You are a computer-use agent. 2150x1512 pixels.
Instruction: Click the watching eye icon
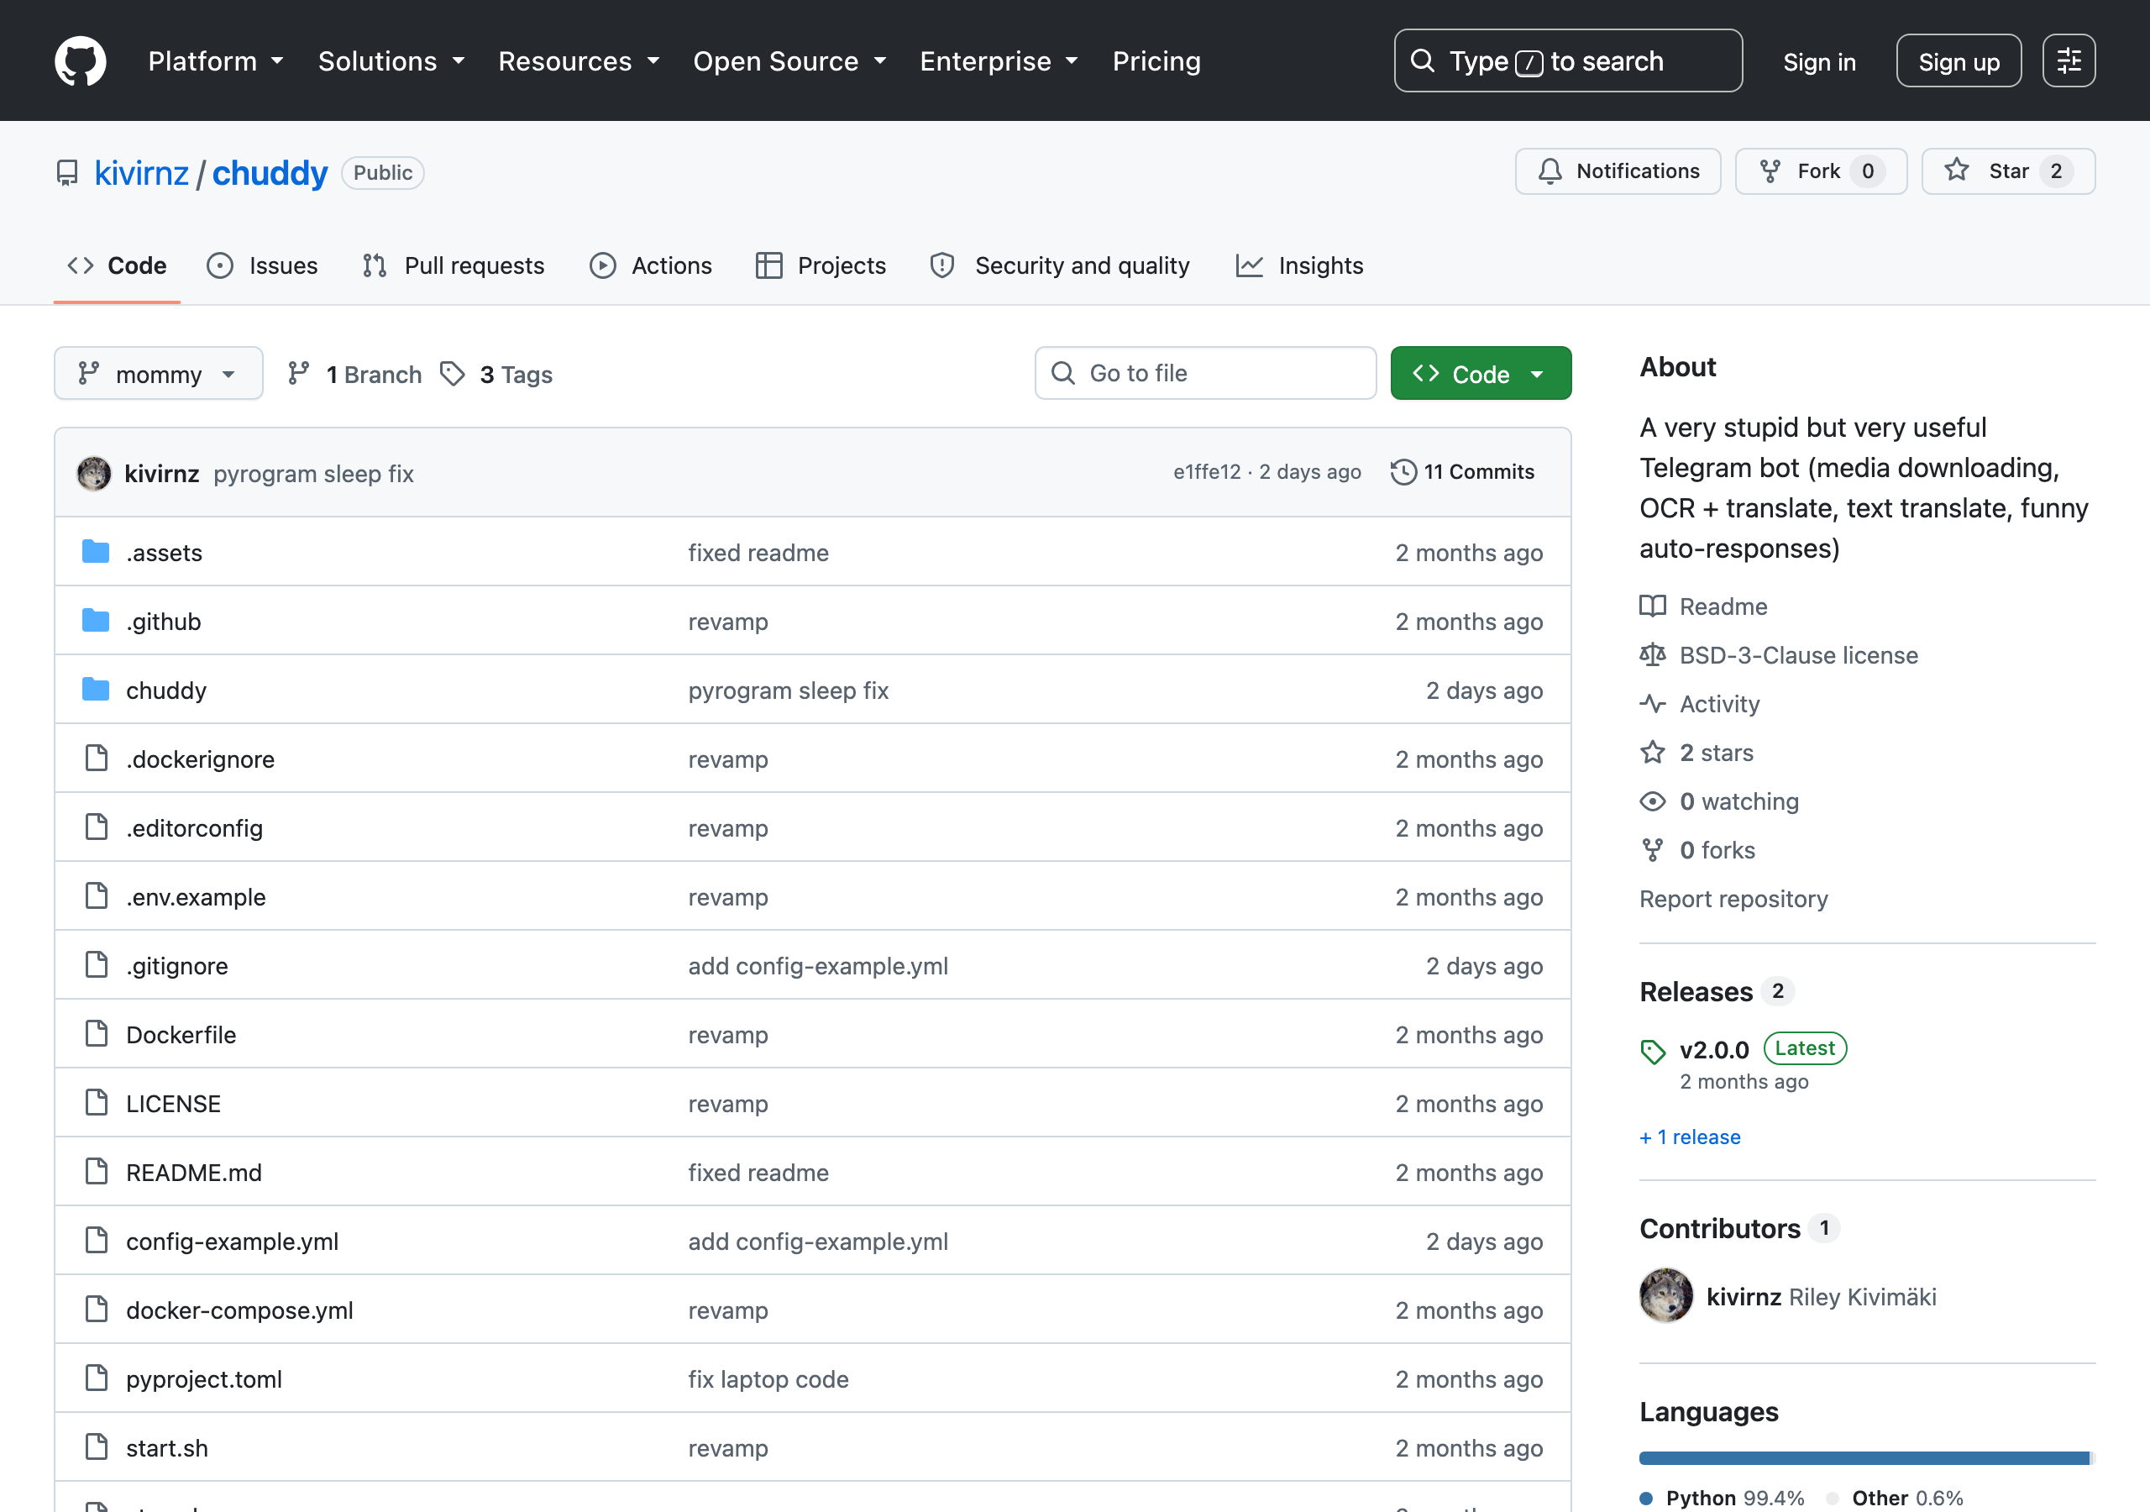pos(1653,801)
